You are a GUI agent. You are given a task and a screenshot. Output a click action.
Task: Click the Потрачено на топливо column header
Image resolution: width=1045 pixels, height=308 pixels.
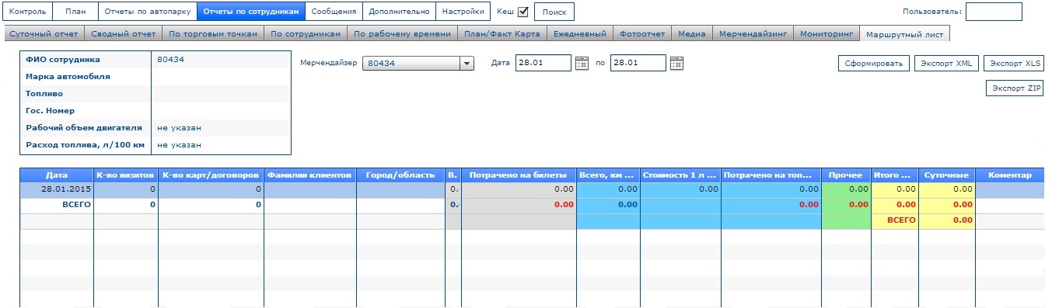(771, 175)
